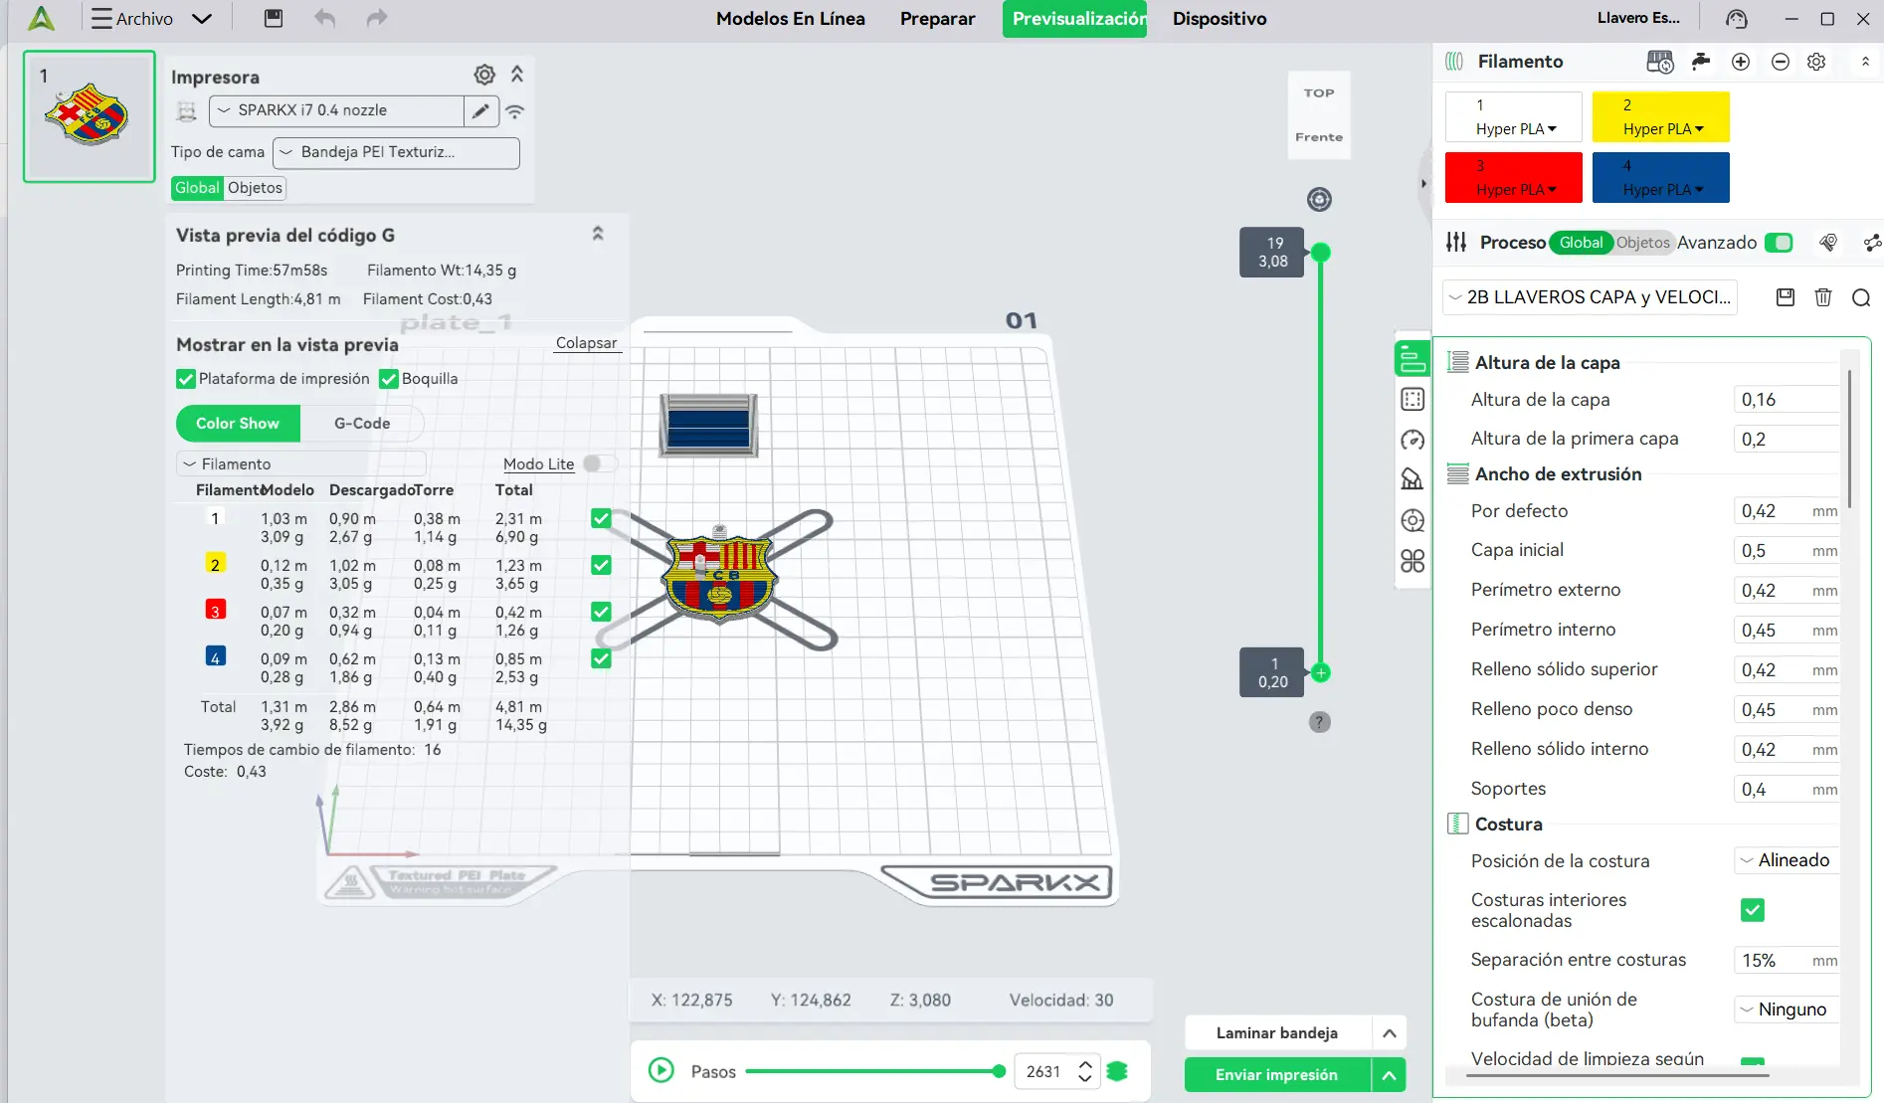Edit the SPARKX i7 printer preset
The height and width of the screenshot is (1103, 1884).
[480, 110]
